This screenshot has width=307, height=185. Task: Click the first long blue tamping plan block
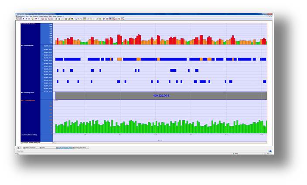[68, 59]
